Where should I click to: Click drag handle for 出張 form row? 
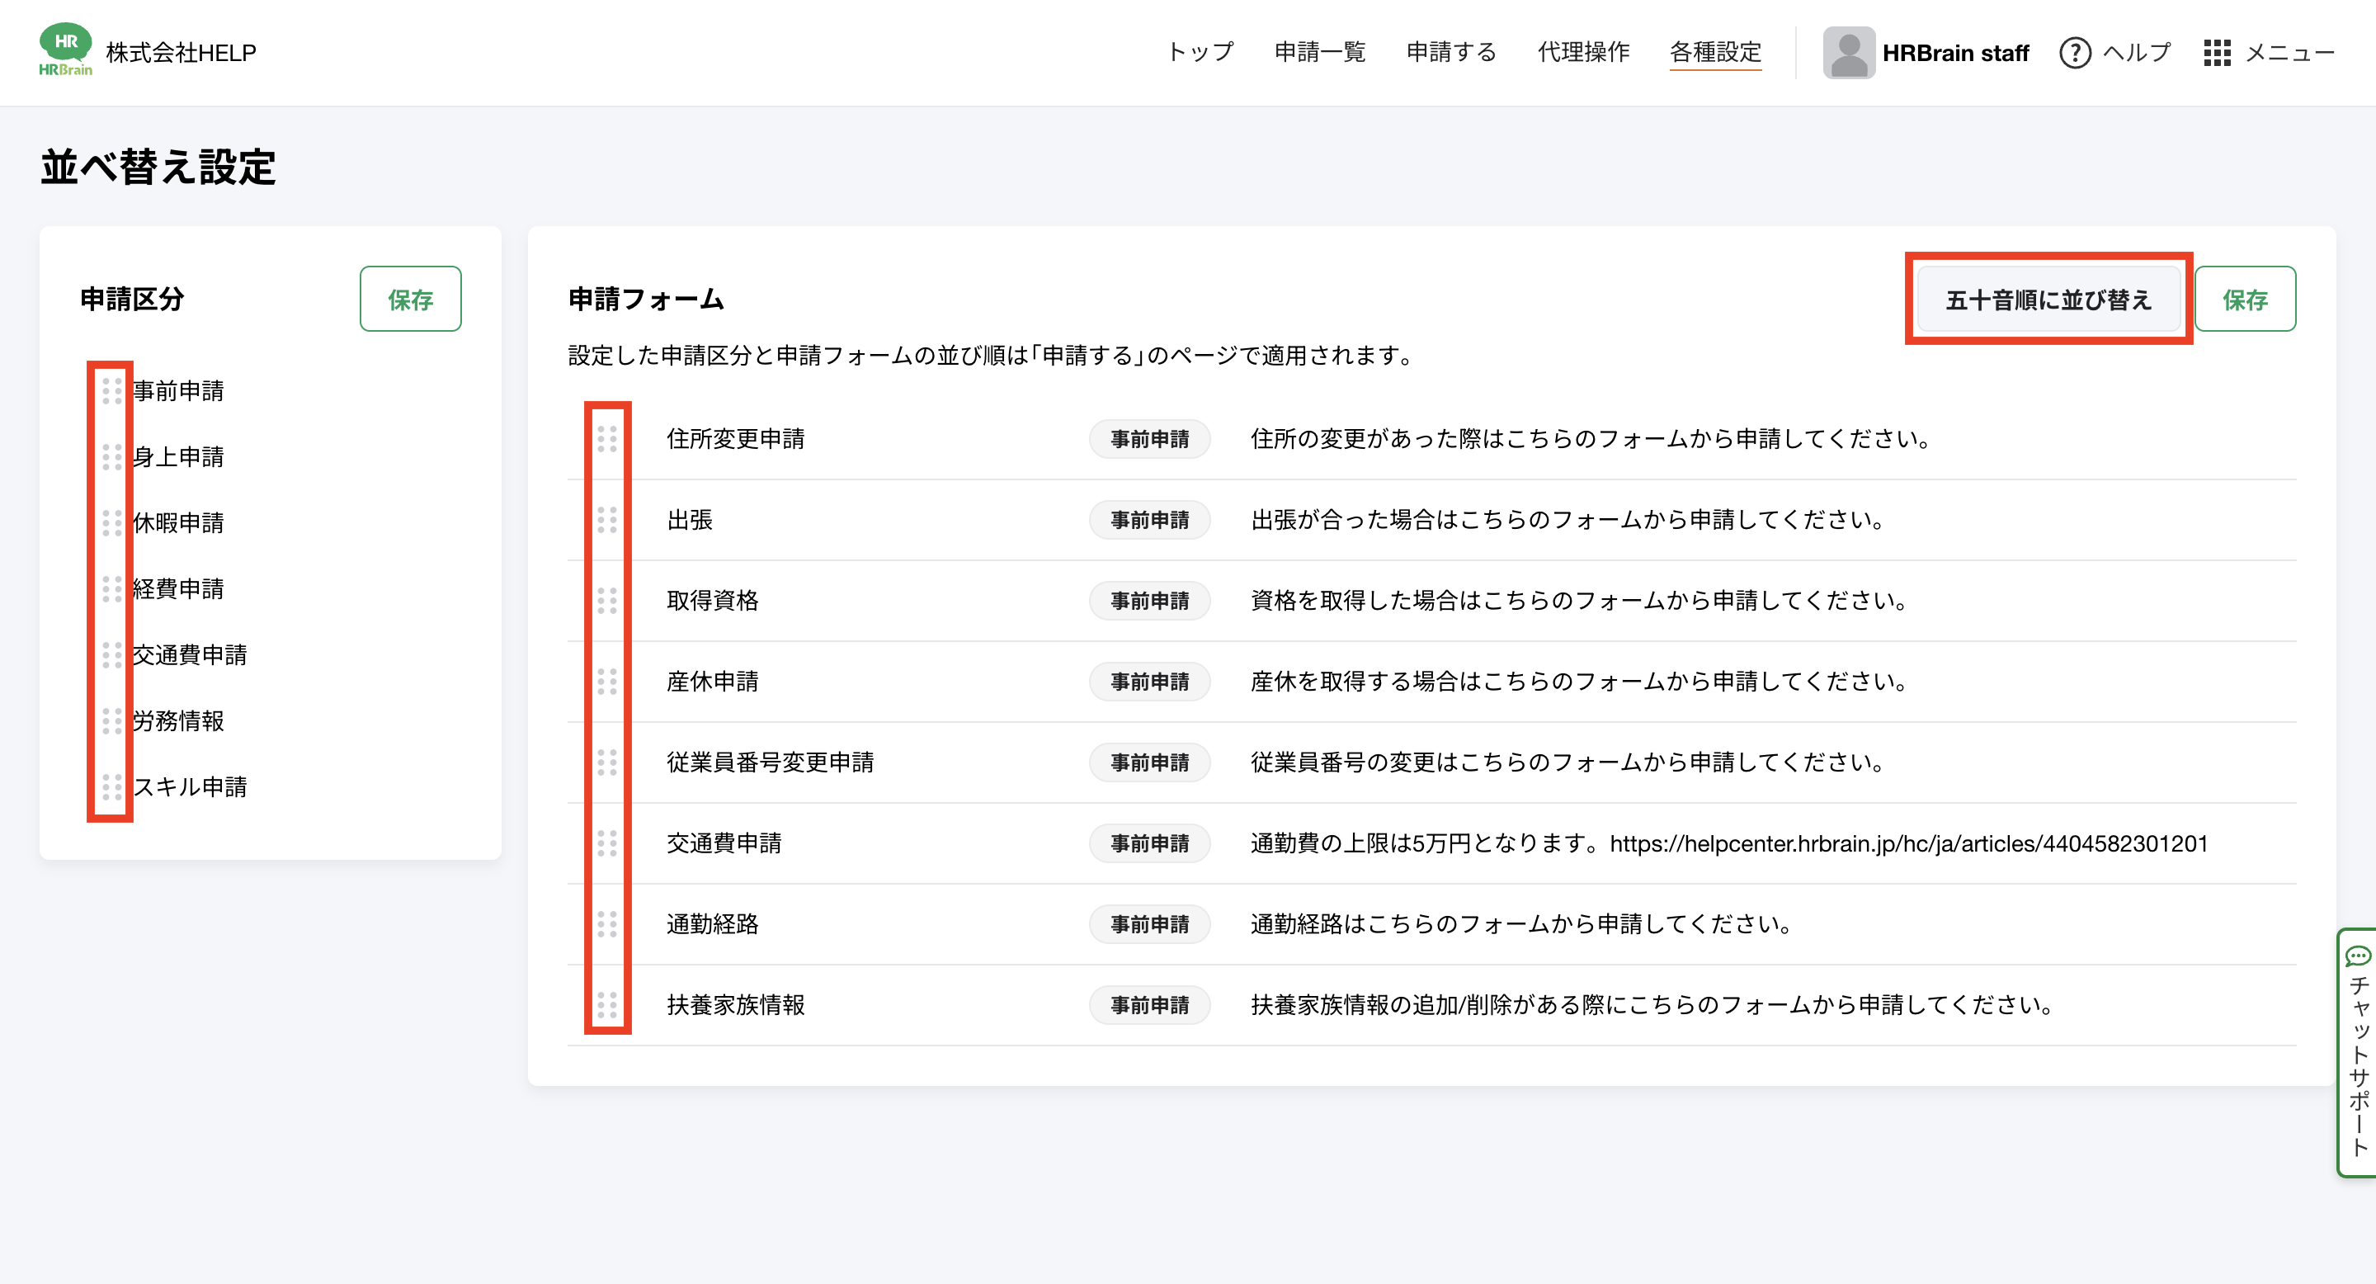click(x=607, y=520)
